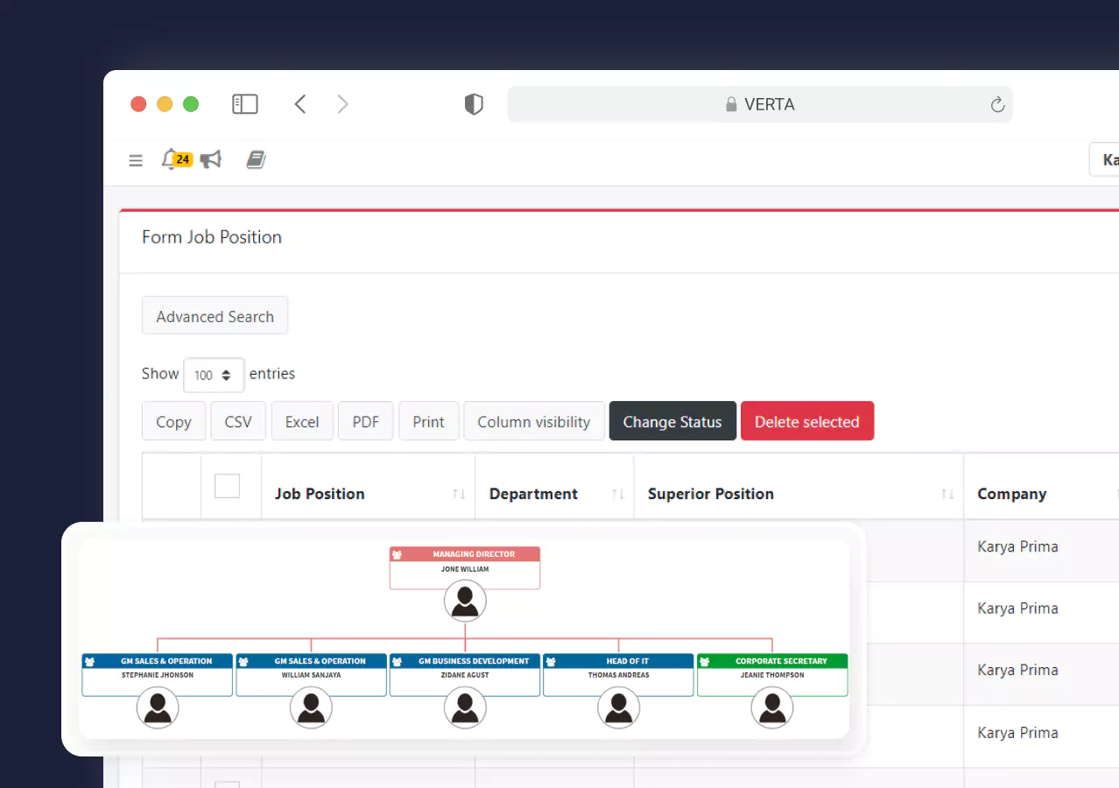Select the Managing Director org chart node
Image resolution: width=1119 pixels, height=788 pixels.
(465, 567)
